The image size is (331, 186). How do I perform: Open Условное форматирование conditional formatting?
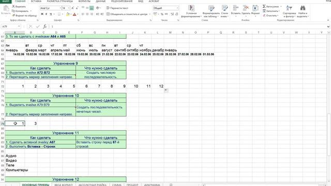(x=191, y=11)
